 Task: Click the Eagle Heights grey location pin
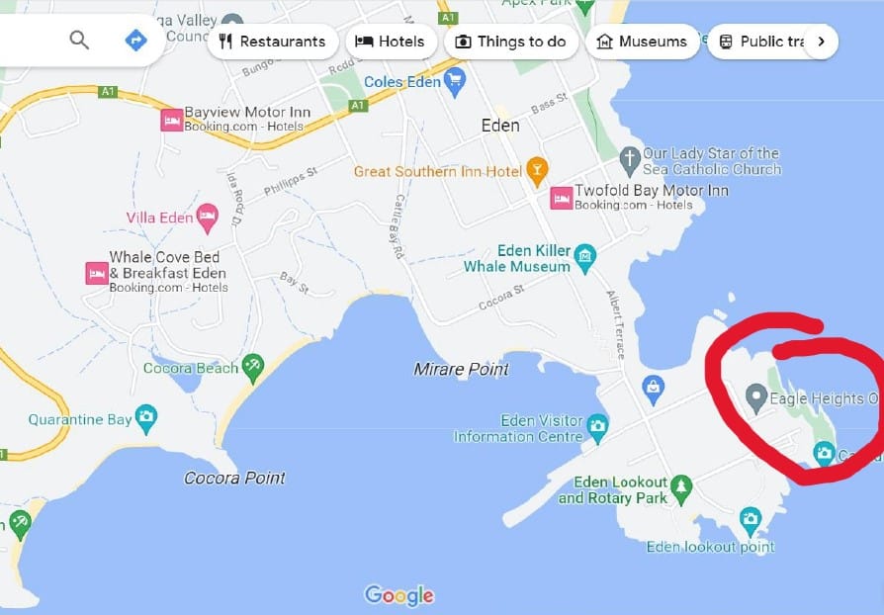pyautogui.click(x=756, y=398)
